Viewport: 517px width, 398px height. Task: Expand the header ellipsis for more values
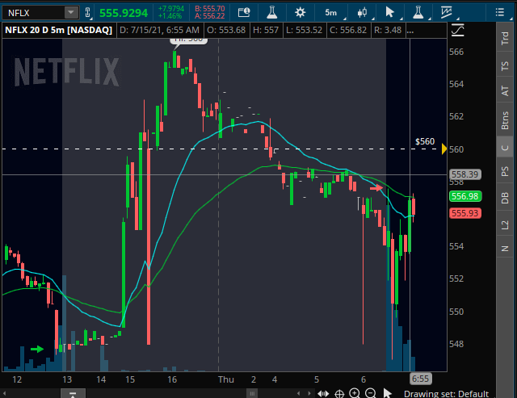click(x=410, y=31)
